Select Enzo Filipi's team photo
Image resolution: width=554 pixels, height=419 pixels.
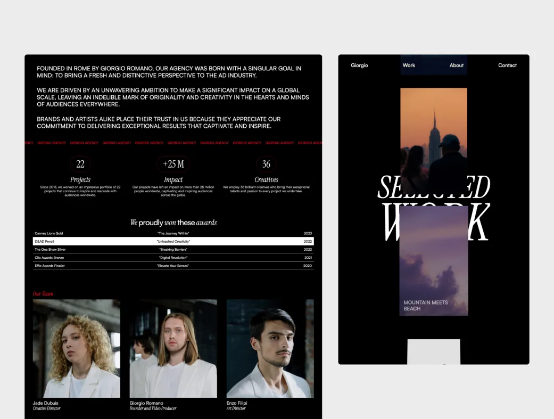click(x=270, y=348)
